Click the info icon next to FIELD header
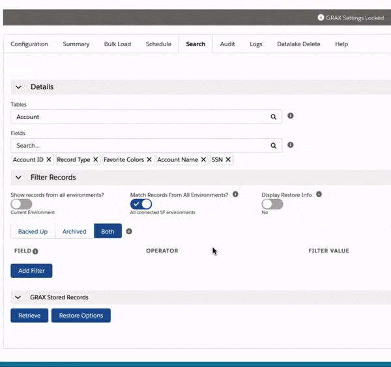 (35, 251)
